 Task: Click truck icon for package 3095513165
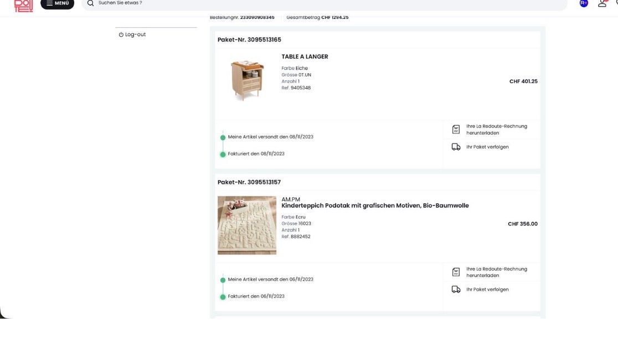point(456,147)
